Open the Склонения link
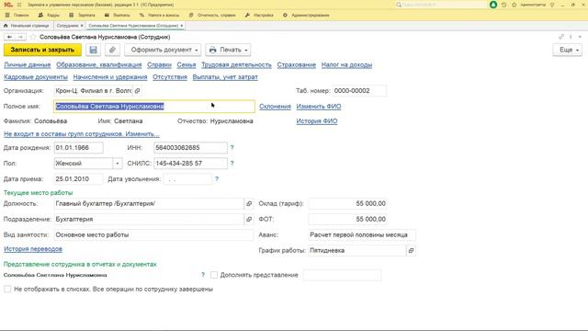This screenshot has height=331, width=588. click(x=275, y=107)
